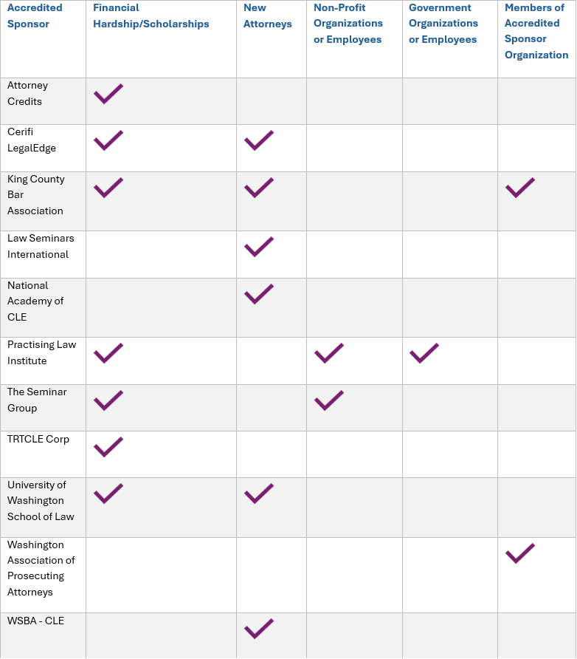The image size is (577, 659).
Task: Click Non-Profit Organizations or Employees header
Action: [x=348, y=24]
